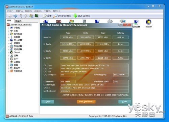Click the Memory Type field Dual Channel DDR3-1333
Viewport: 169px width, 122px height.
(x=94, y=85)
